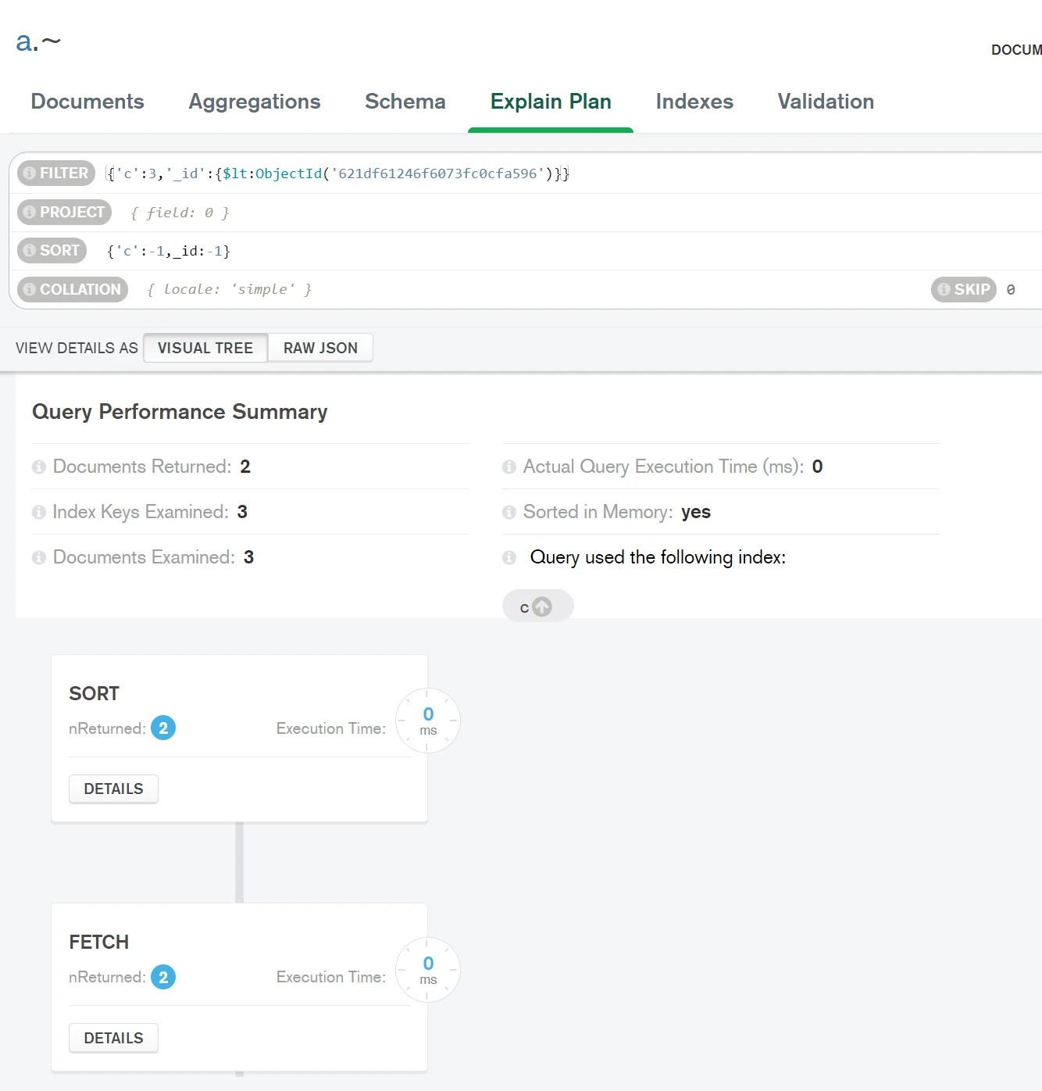Viewport: 1042px width, 1091px height.
Task: Info icon beside Actual Query Execution Time
Action: pos(509,467)
